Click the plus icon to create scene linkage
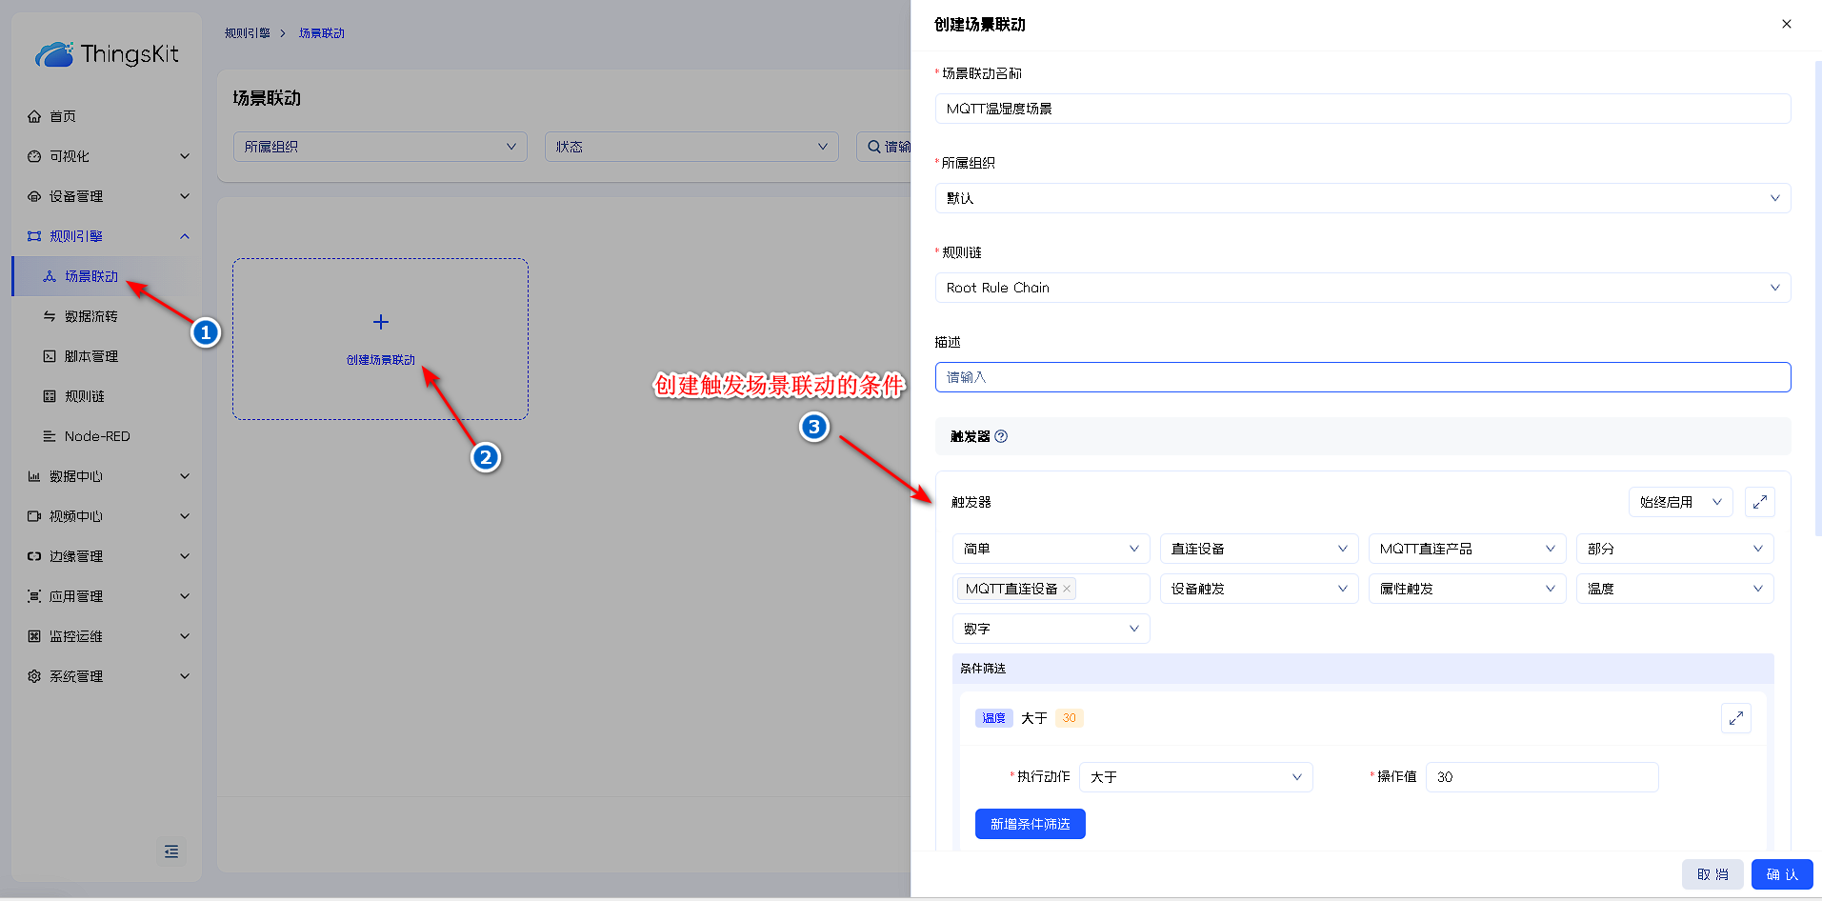 tap(381, 322)
